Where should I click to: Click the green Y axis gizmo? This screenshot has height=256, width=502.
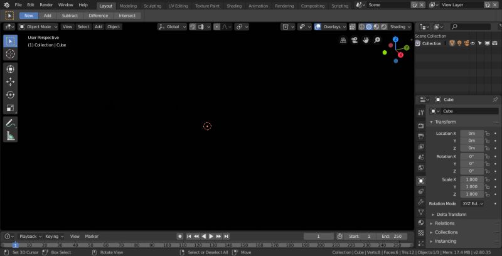(x=407, y=48)
